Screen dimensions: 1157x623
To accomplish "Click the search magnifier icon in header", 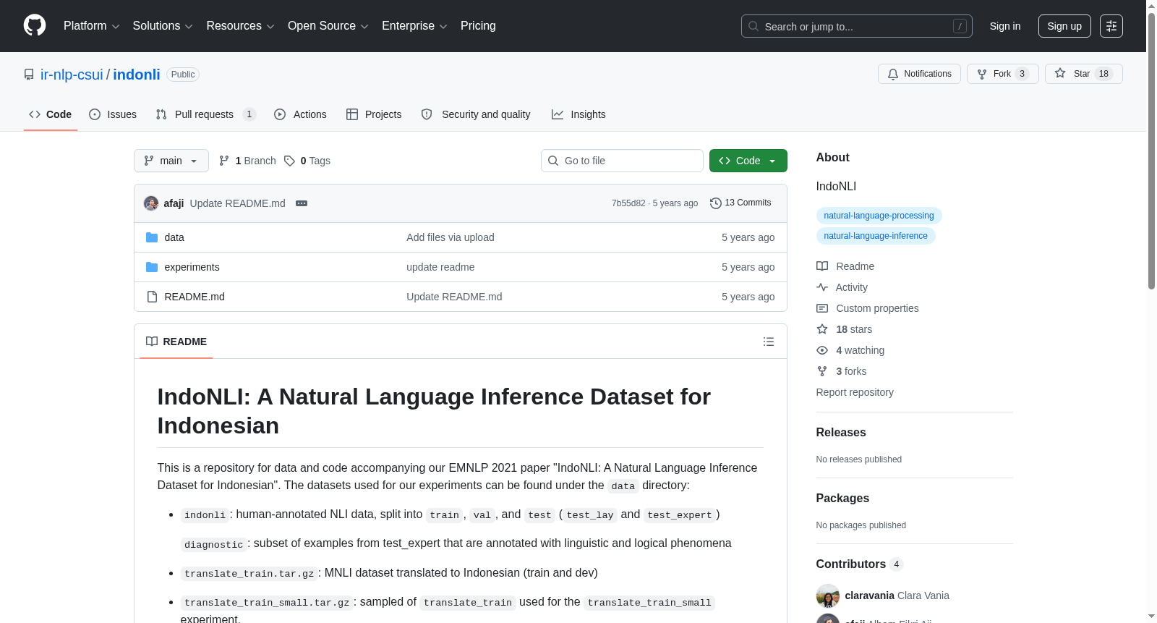I will click(x=753, y=26).
